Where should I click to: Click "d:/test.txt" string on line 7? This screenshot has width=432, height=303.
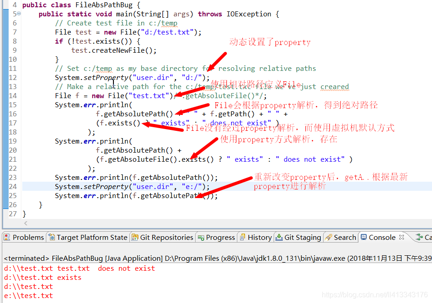click(x=167, y=32)
